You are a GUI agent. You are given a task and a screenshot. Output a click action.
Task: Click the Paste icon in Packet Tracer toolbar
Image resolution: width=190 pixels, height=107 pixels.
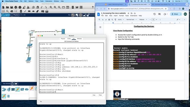pos(37,7)
